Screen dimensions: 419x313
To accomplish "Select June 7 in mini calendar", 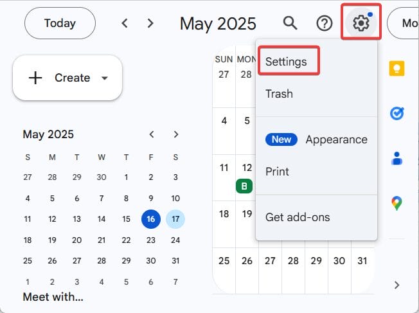I will point(175,282).
